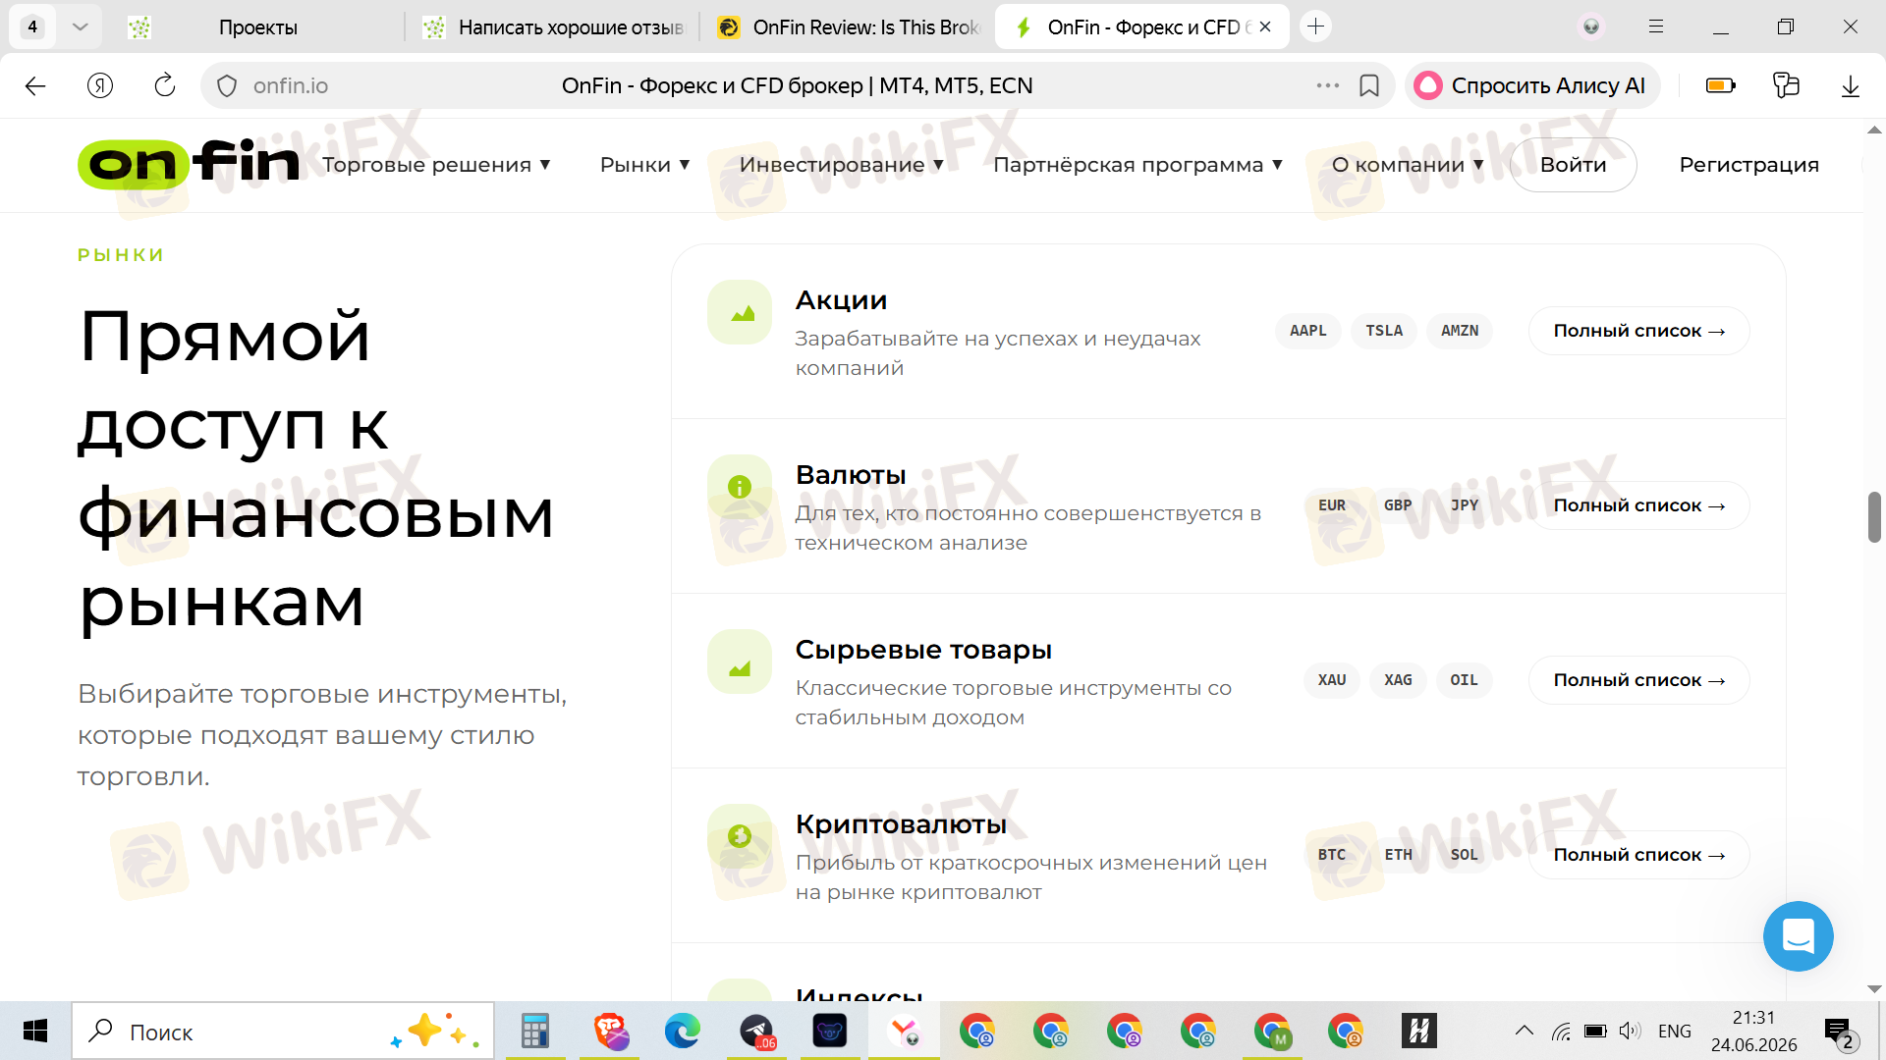This screenshot has width=1886, height=1060.
Task: Open incognito profile icon
Action: click(x=1591, y=26)
